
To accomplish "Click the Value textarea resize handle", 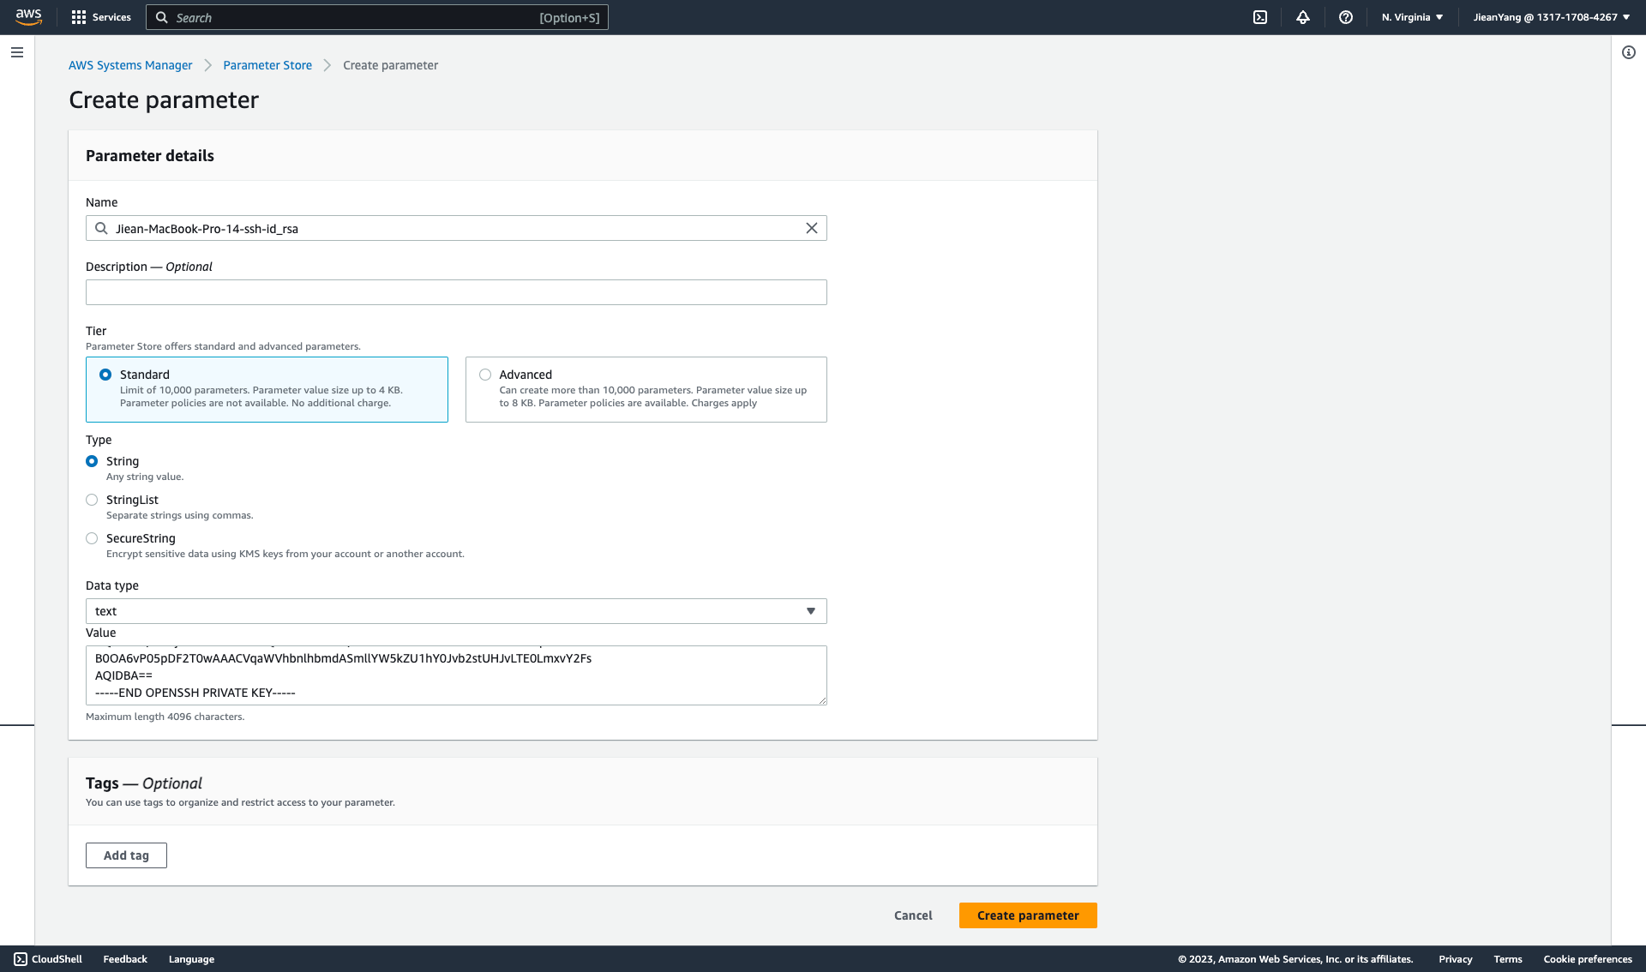I will 822,700.
